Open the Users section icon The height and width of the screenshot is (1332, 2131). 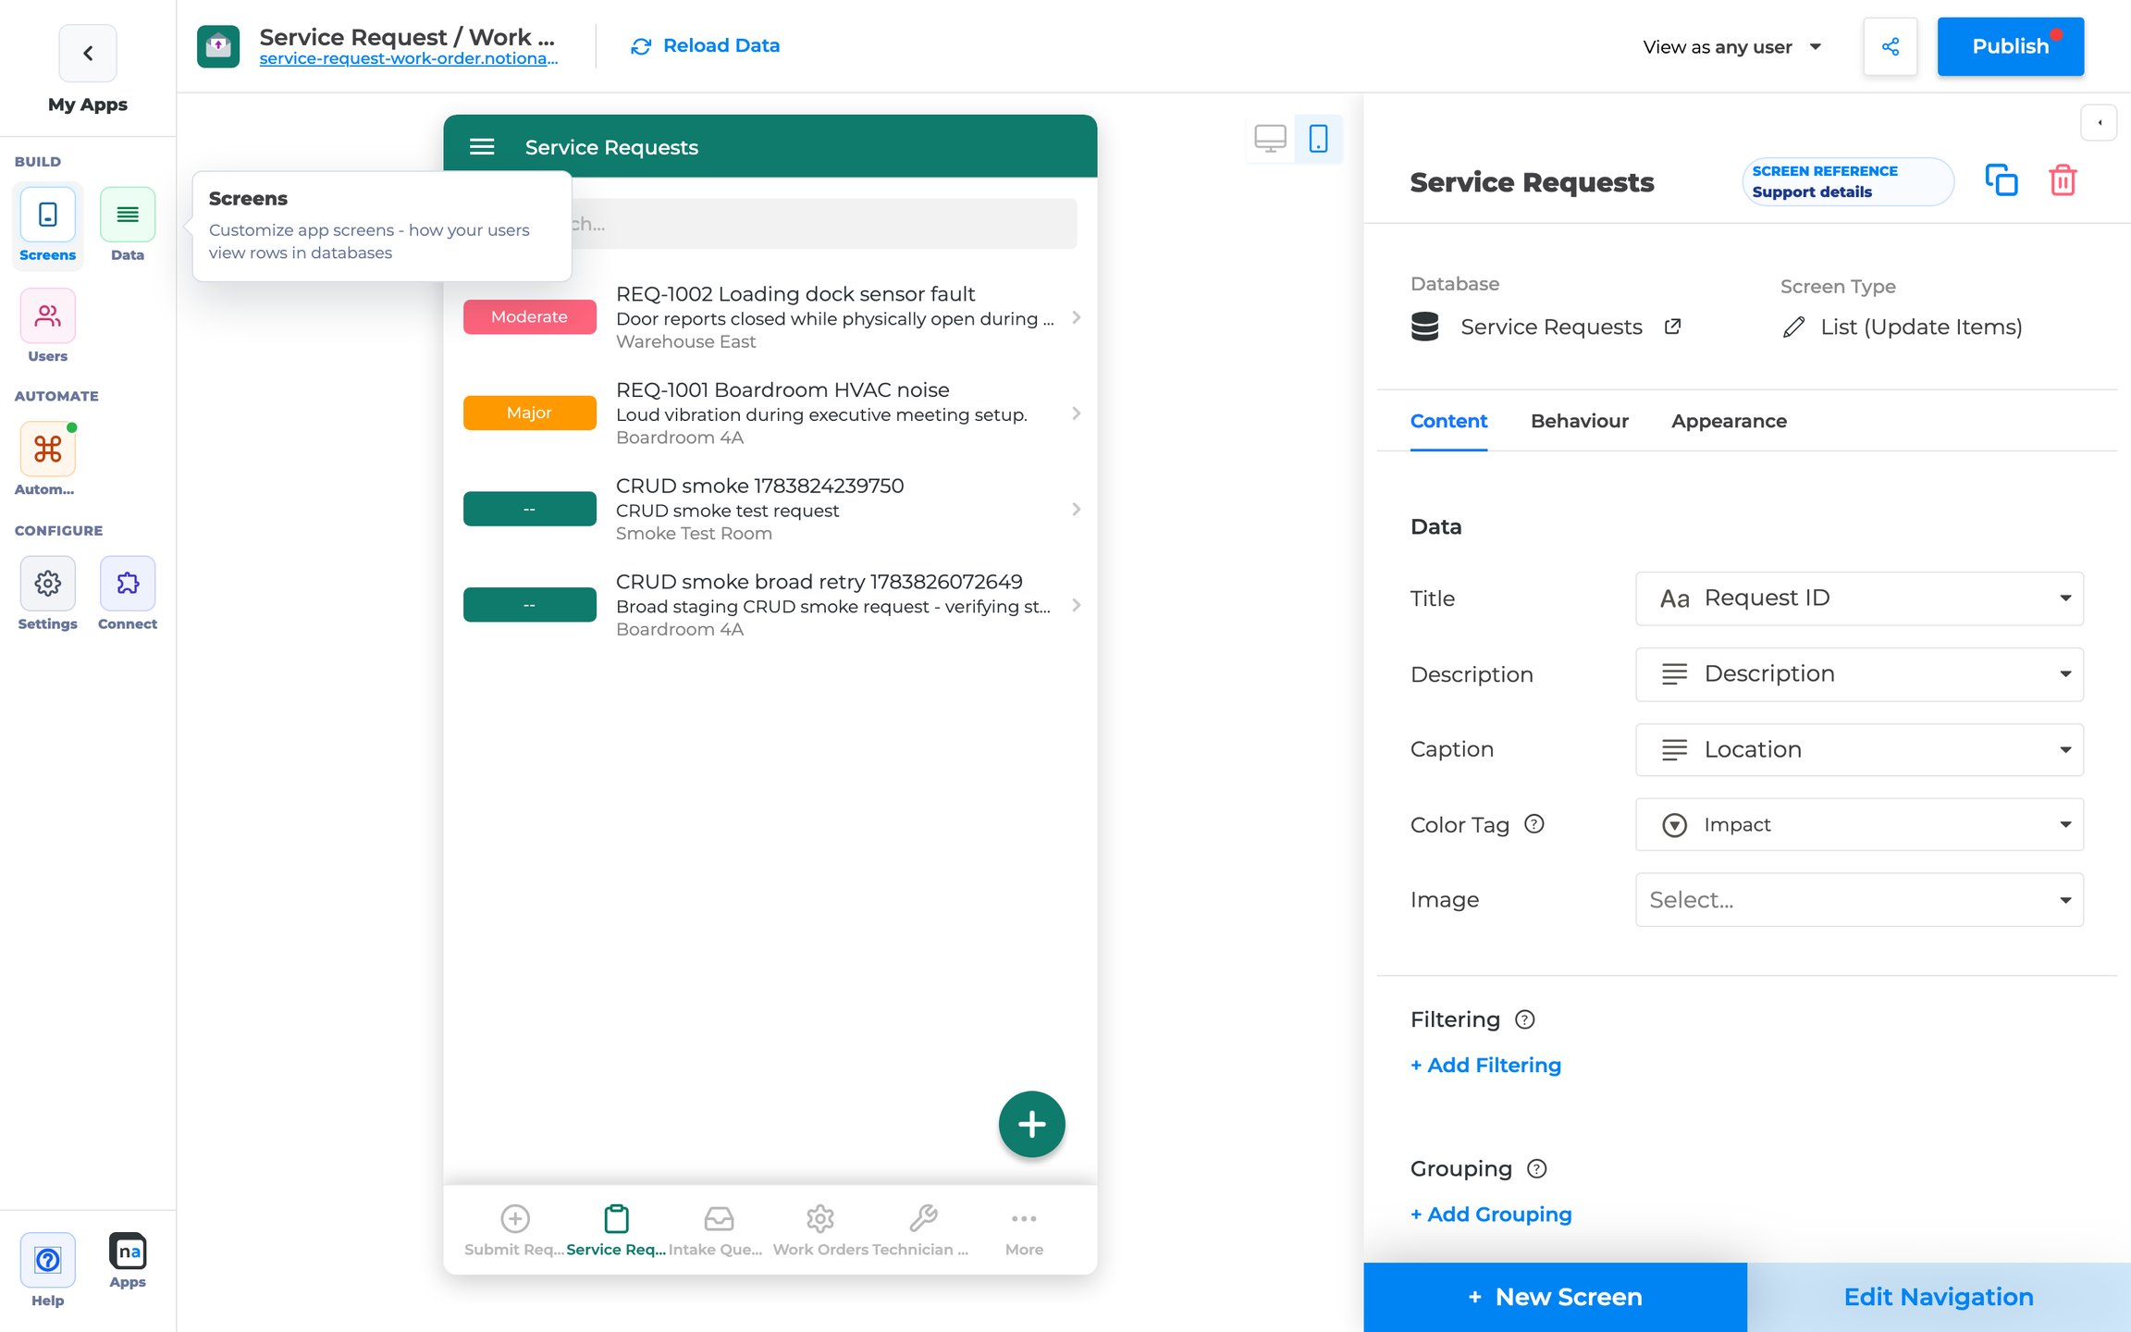click(47, 316)
